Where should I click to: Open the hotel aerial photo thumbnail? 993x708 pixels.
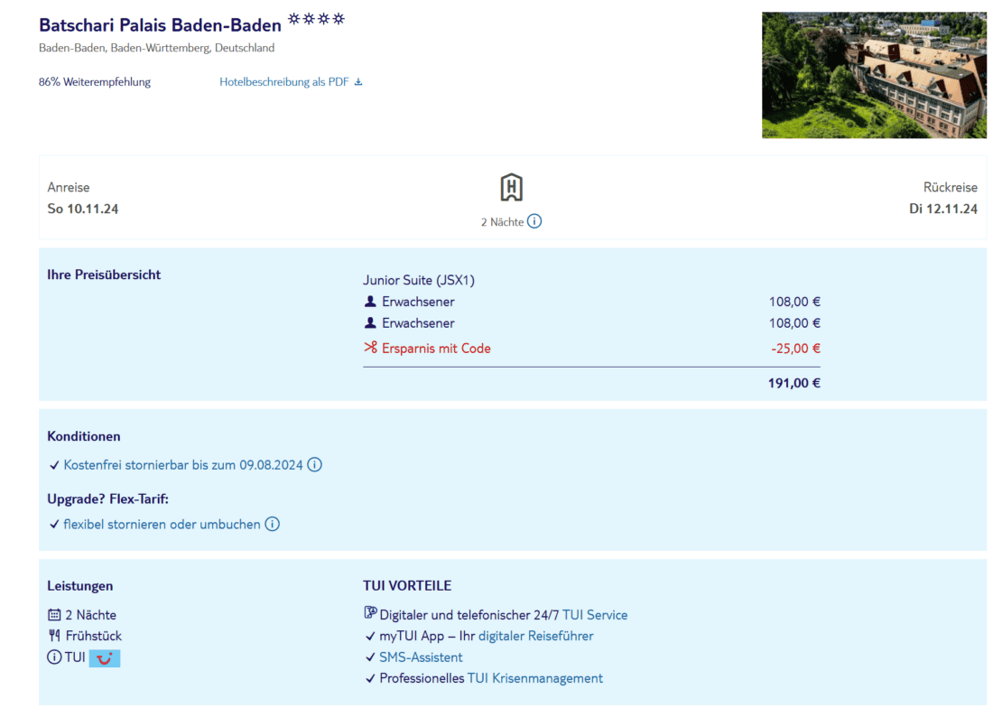click(873, 75)
